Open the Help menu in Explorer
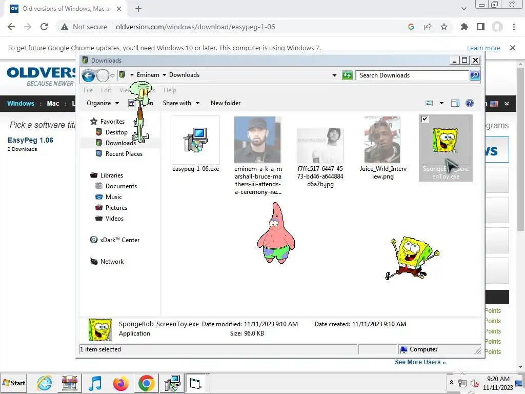This screenshot has width=525, height=394. click(170, 90)
